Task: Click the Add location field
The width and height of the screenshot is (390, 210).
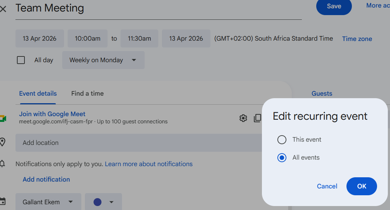Action: (139, 143)
